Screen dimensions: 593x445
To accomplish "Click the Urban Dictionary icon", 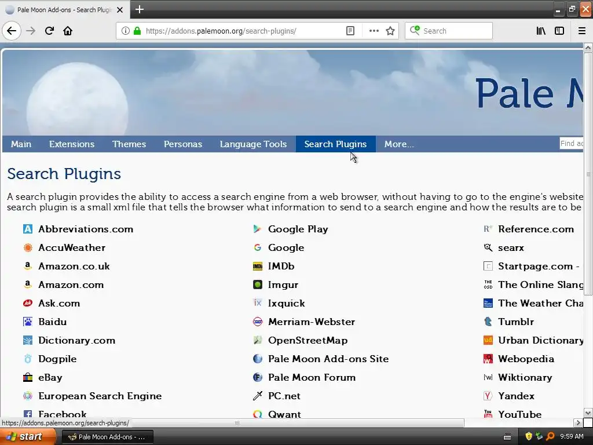I will [x=488, y=340].
